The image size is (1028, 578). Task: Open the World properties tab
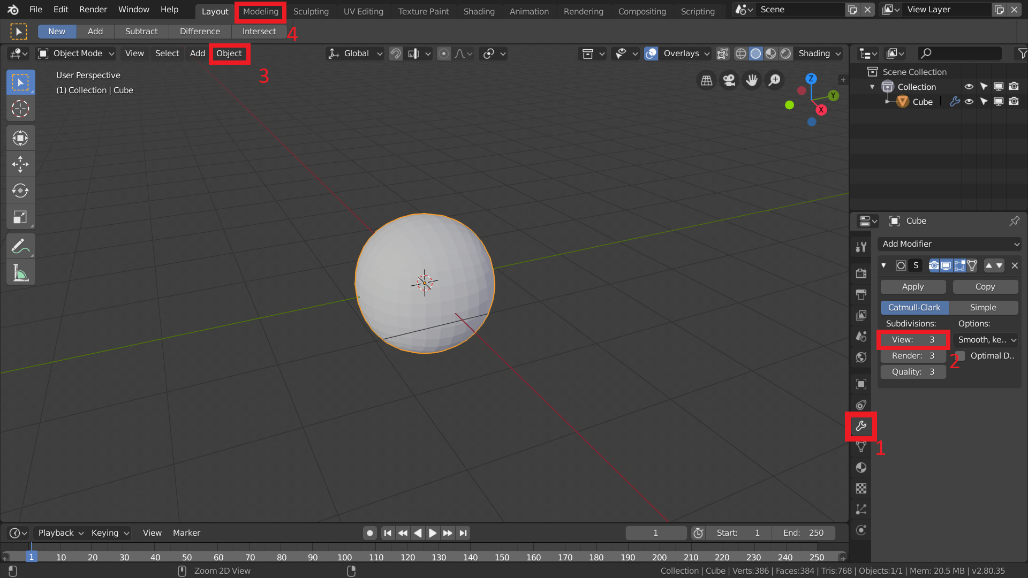861,357
